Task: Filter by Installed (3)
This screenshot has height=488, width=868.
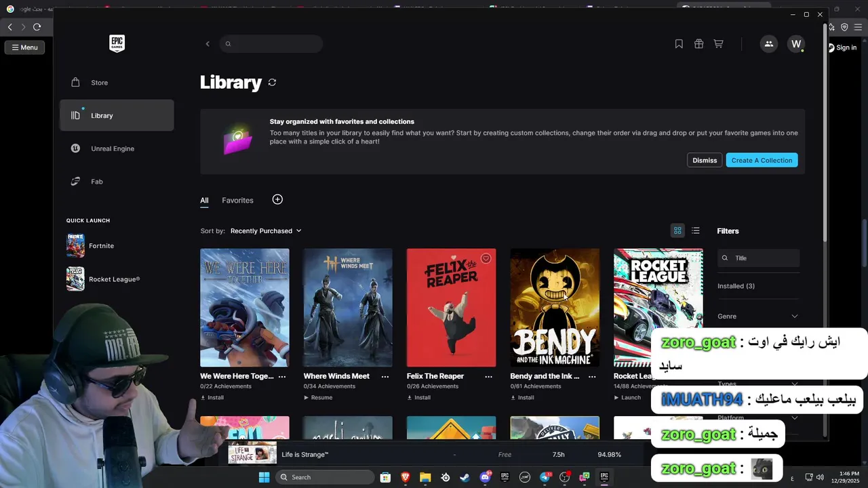Action: pyautogui.click(x=736, y=286)
